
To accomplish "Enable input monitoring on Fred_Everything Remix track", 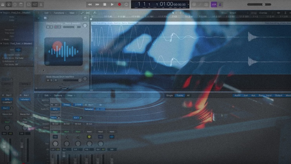I will tap(59, 27).
